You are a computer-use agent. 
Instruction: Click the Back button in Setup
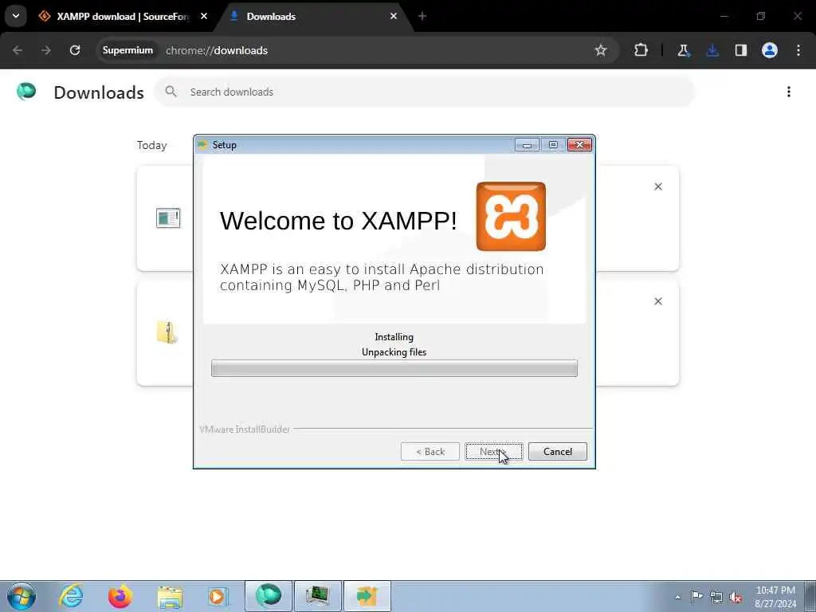tap(430, 451)
